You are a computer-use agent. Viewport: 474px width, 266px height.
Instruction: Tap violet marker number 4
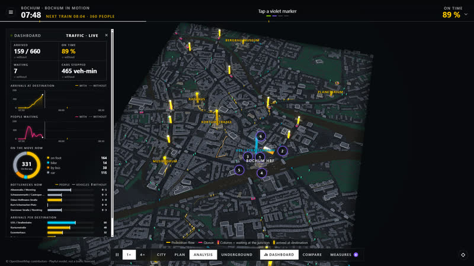[262, 173]
